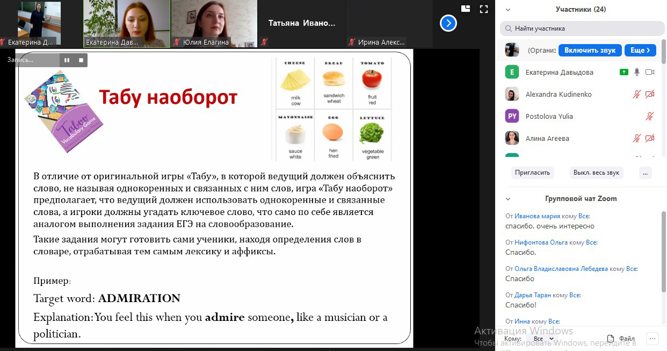Click Postolova Yulia's purple PY avatar
667x351 pixels.
pyautogui.click(x=512, y=116)
